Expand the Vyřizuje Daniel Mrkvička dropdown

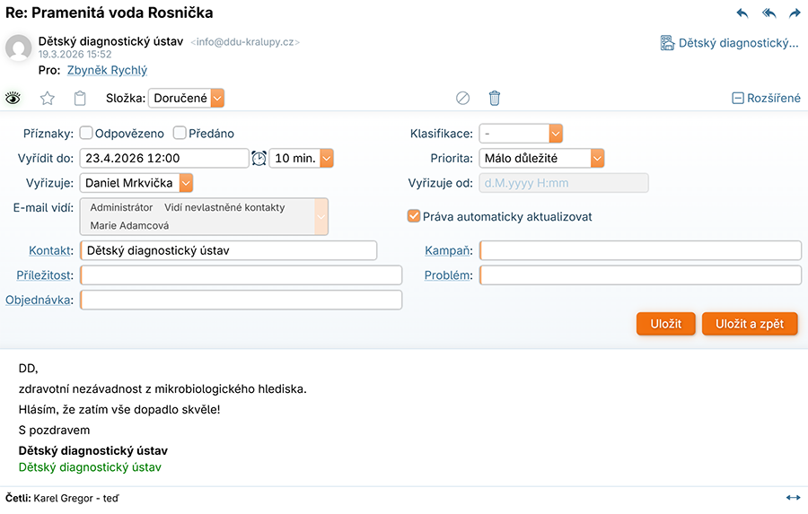pyautogui.click(x=186, y=183)
